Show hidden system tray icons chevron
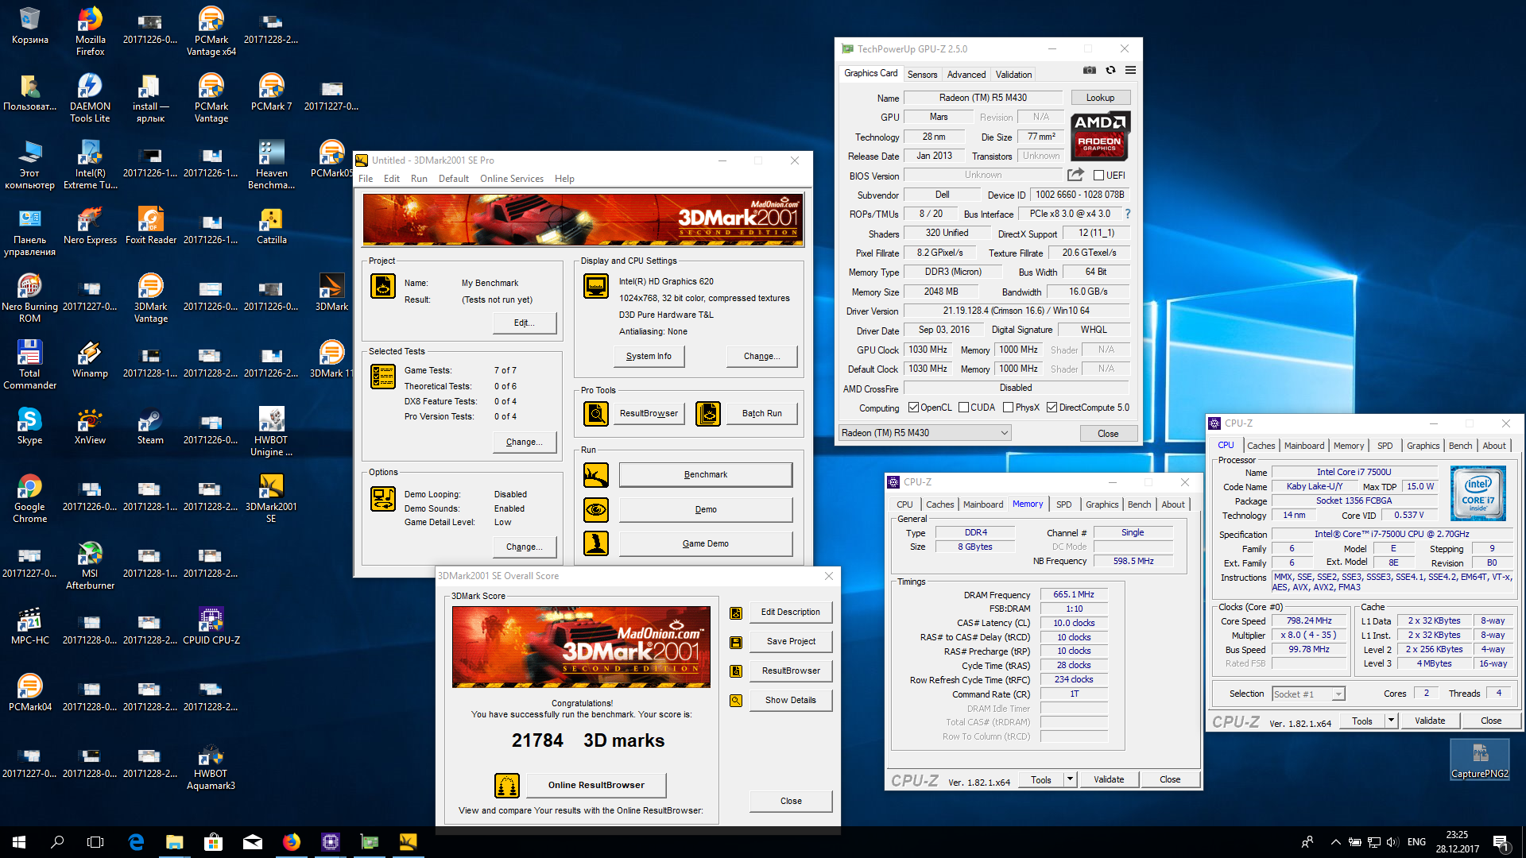This screenshot has height=858, width=1526. point(1335,842)
